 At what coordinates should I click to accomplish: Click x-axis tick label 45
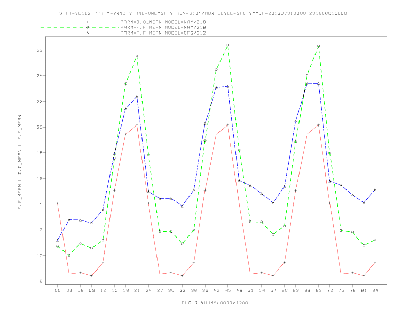tap(228, 290)
